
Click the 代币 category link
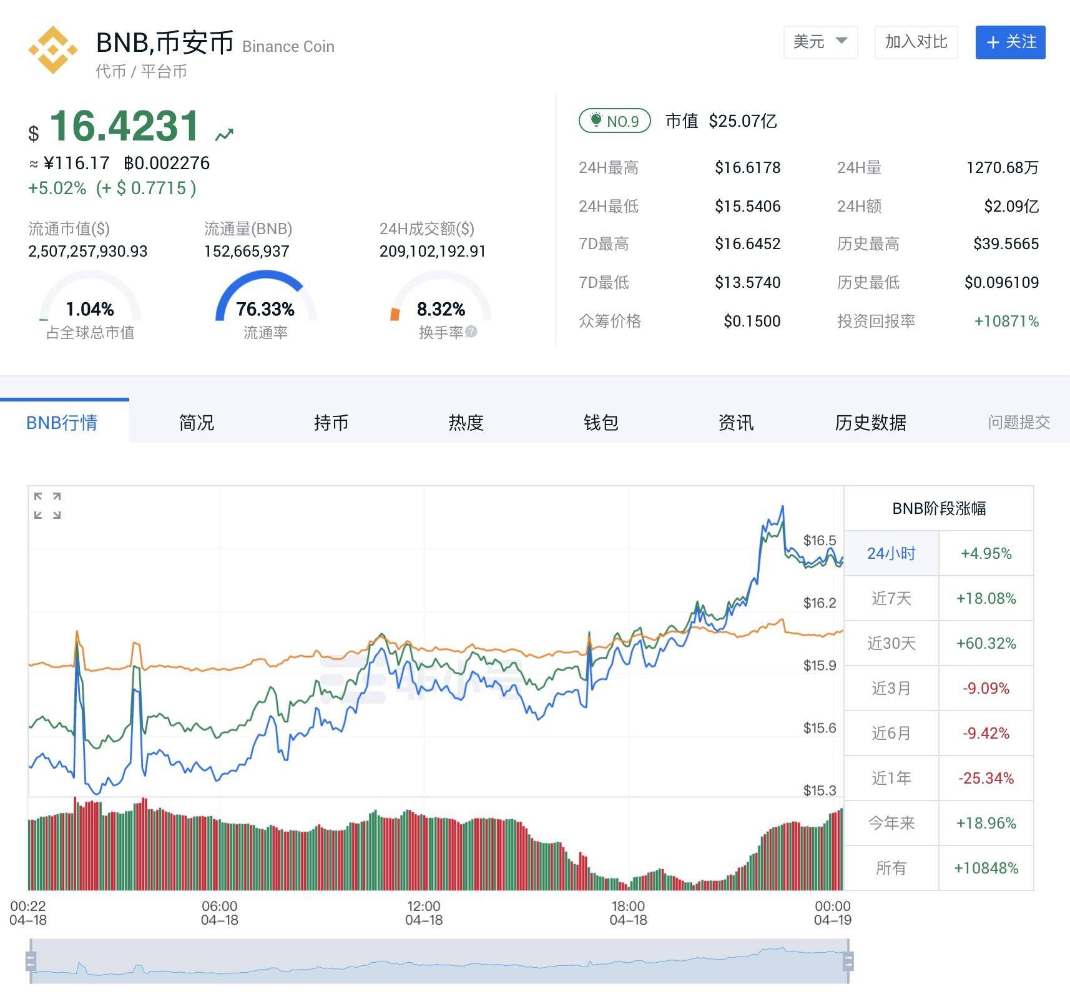(111, 71)
